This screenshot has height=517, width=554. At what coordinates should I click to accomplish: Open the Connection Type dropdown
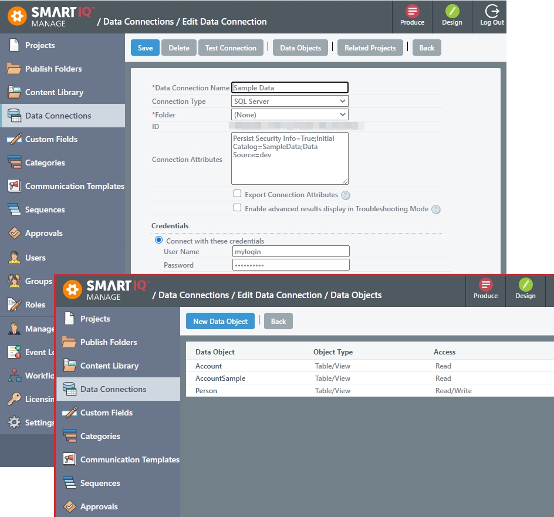click(x=290, y=101)
